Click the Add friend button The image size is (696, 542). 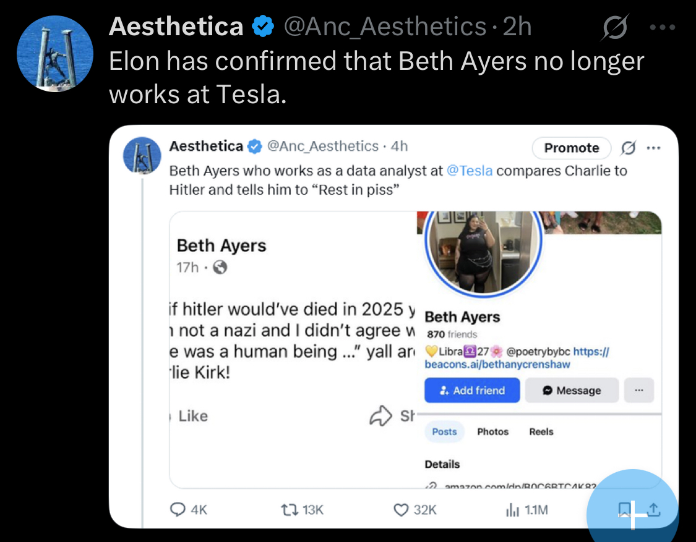pos(472,391)
